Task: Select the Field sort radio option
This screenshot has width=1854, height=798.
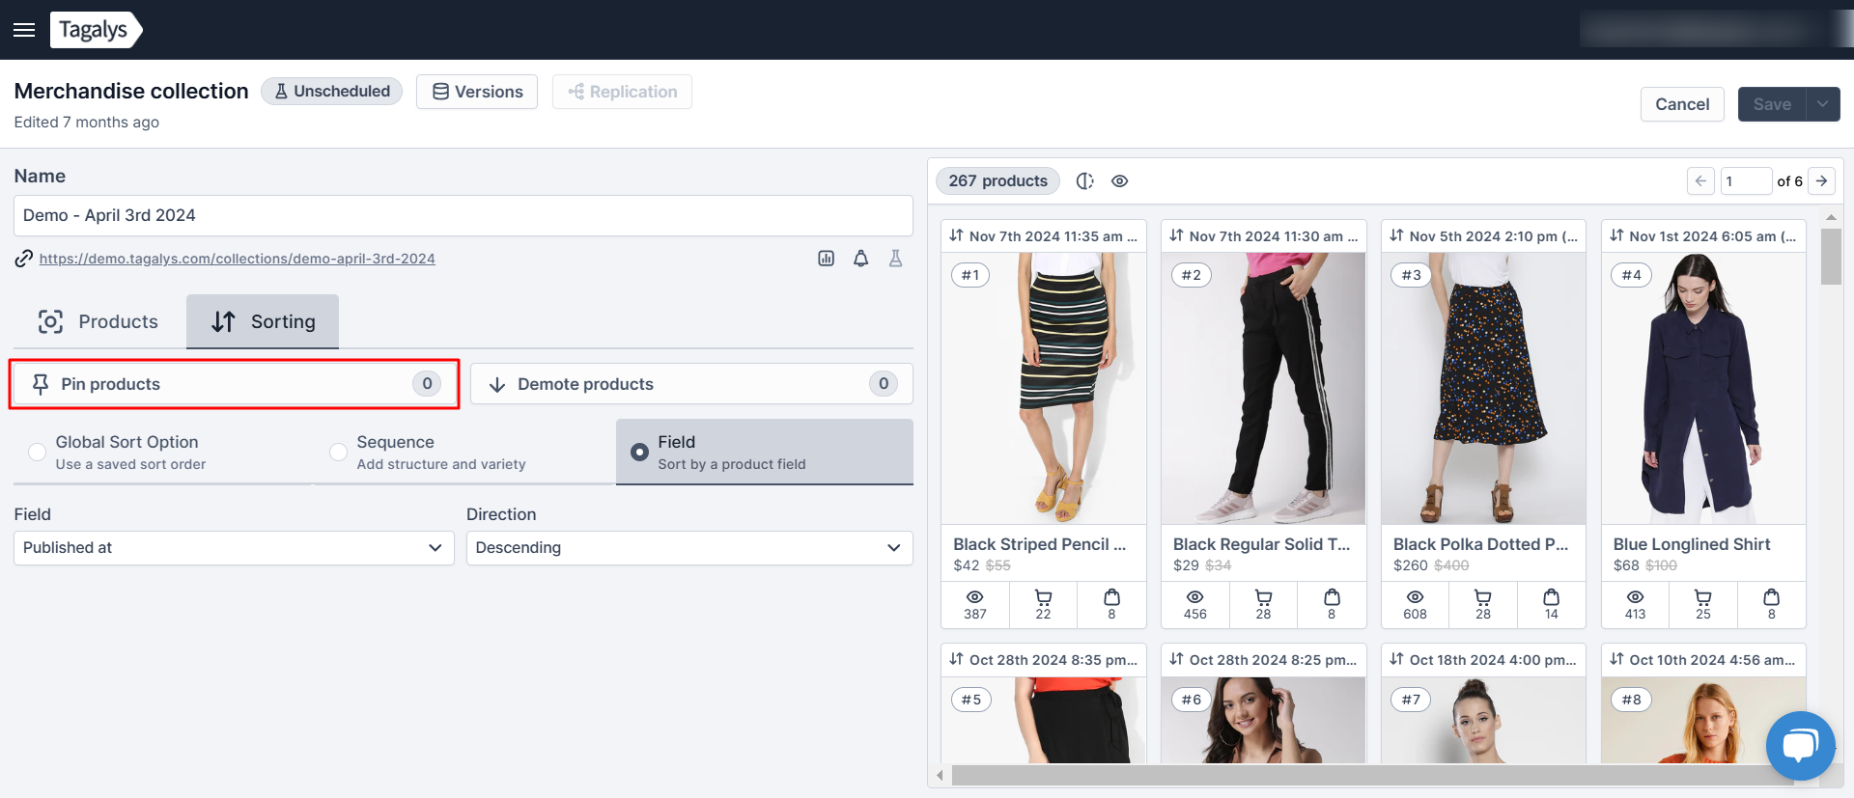Action: coord(639,452)
